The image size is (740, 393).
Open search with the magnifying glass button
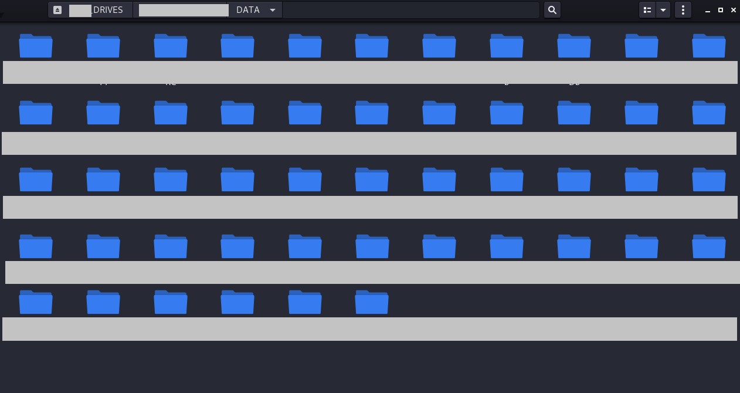[552, 10]
